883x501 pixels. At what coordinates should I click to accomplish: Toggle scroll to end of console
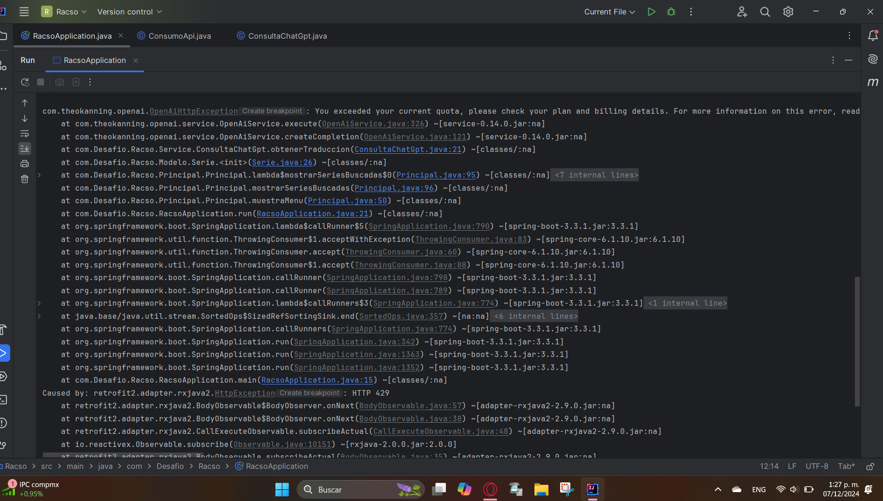point(25,149)
